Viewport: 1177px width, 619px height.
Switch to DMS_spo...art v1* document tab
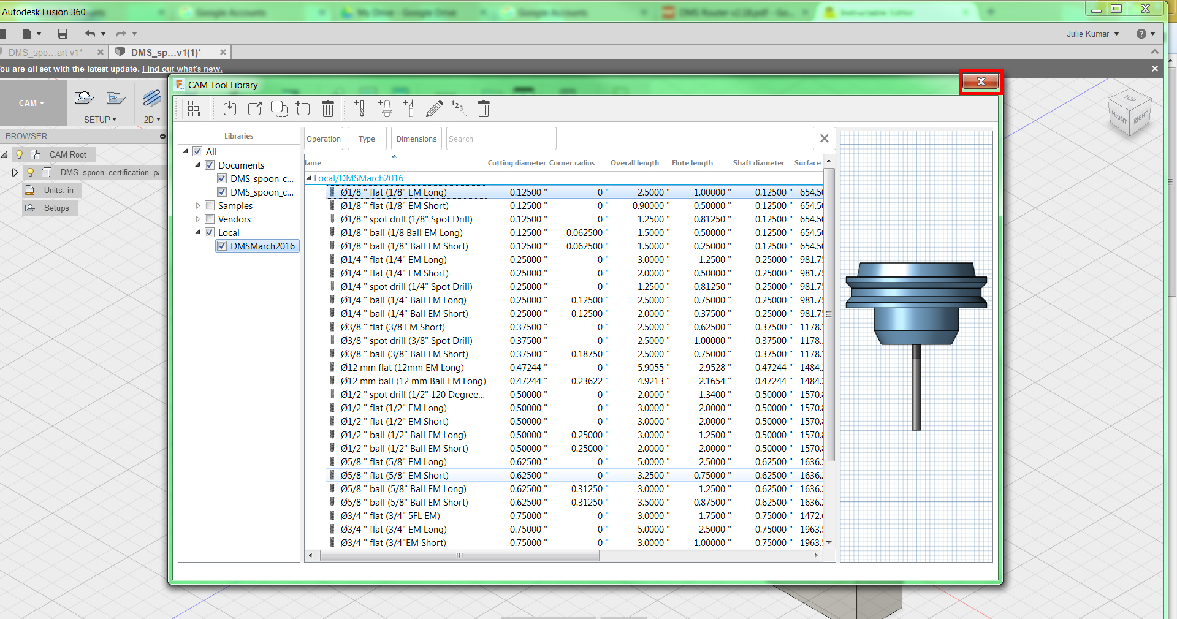[x=45, y=53]
